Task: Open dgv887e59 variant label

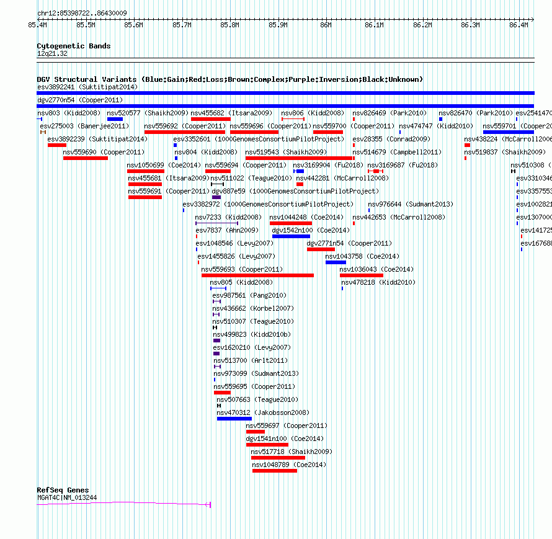Action: click(x=295, y=191)
